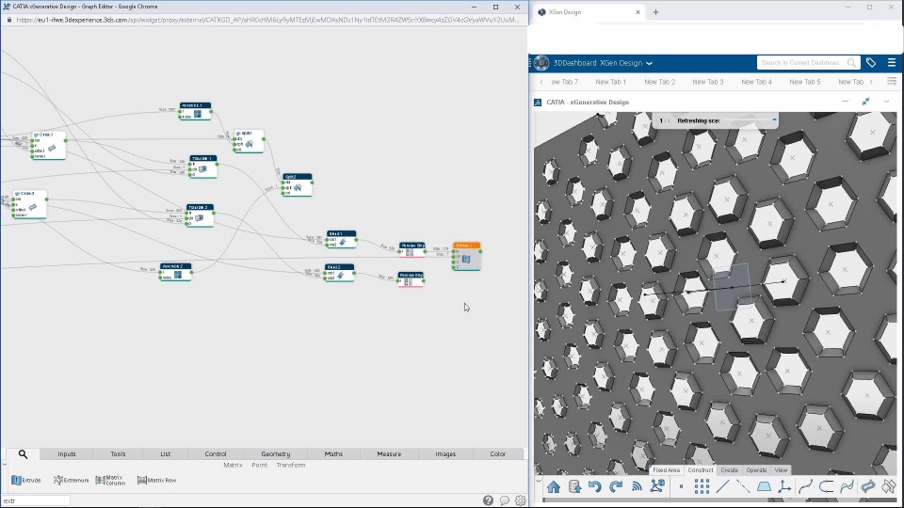The width and height of the screenshot is (904, 508).
Task: Open graph editor settings gear
Action: 521,500
